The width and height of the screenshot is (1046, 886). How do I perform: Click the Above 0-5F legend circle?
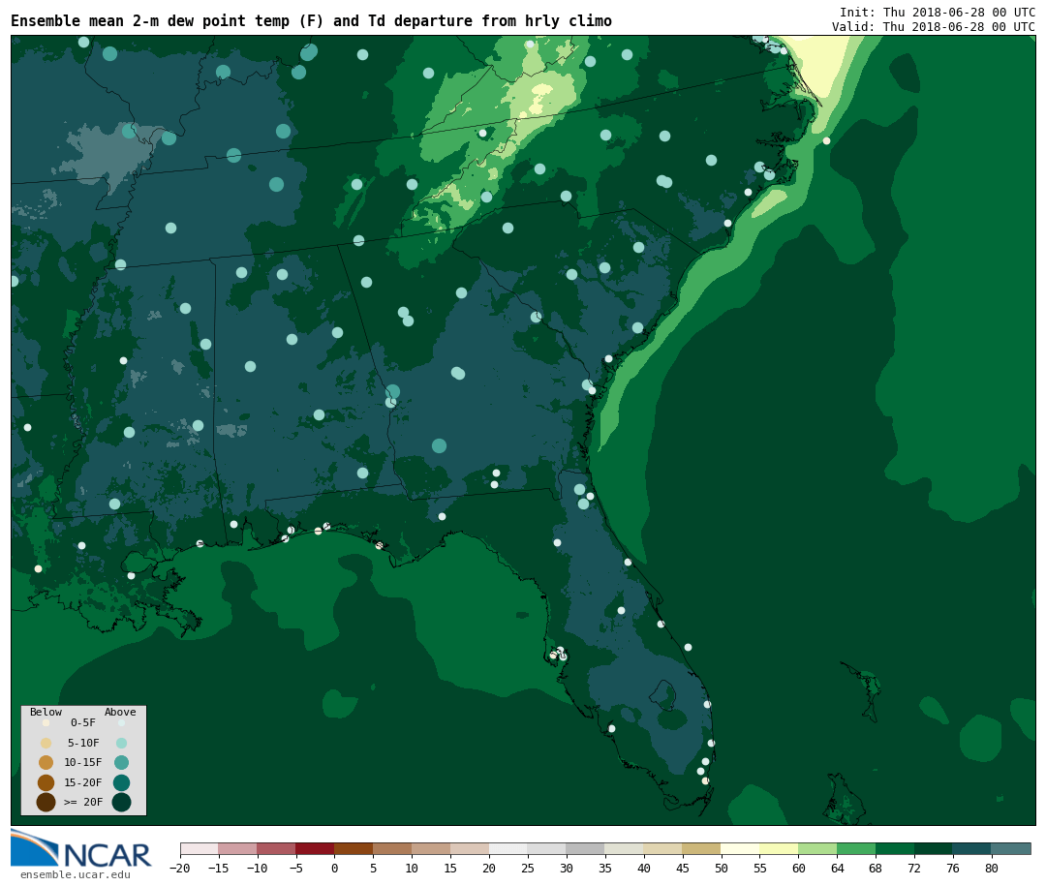click(x=121, y=722)
